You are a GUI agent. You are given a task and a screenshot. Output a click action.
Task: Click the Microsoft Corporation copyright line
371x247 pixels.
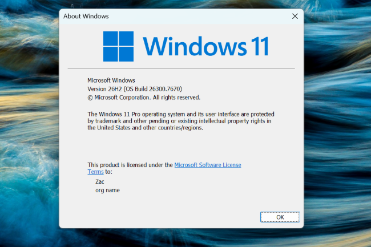[x=143, y=98]
